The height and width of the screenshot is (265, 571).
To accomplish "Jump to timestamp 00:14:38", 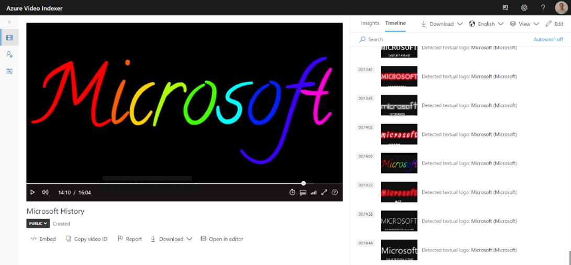I will point(365,214).
